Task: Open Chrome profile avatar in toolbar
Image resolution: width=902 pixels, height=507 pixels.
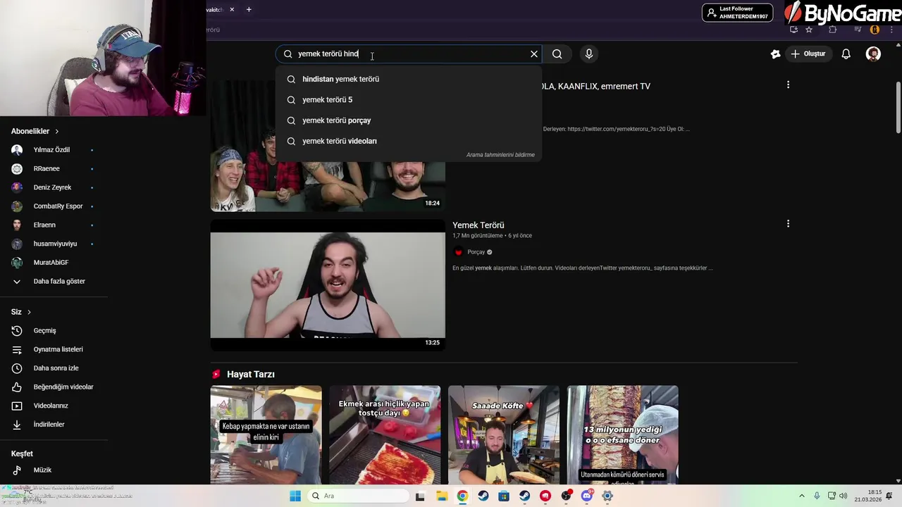Action: (875, 30)
